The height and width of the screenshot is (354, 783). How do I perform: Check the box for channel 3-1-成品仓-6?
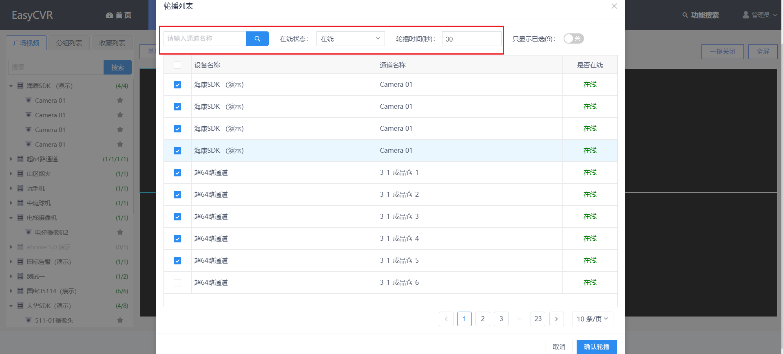click(x=177, y=283)
